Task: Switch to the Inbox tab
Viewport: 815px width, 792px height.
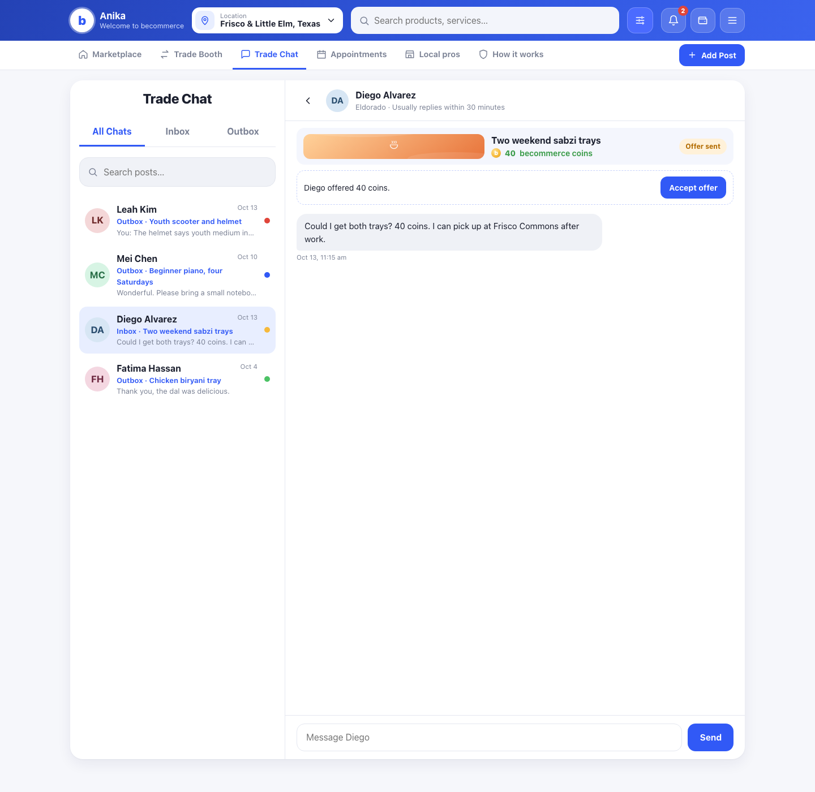Action: [x=177, y=131]
